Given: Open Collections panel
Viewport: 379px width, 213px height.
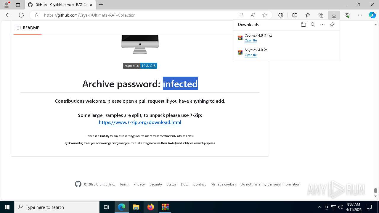Looking at the screenshot, I should (x=321, y=15).
